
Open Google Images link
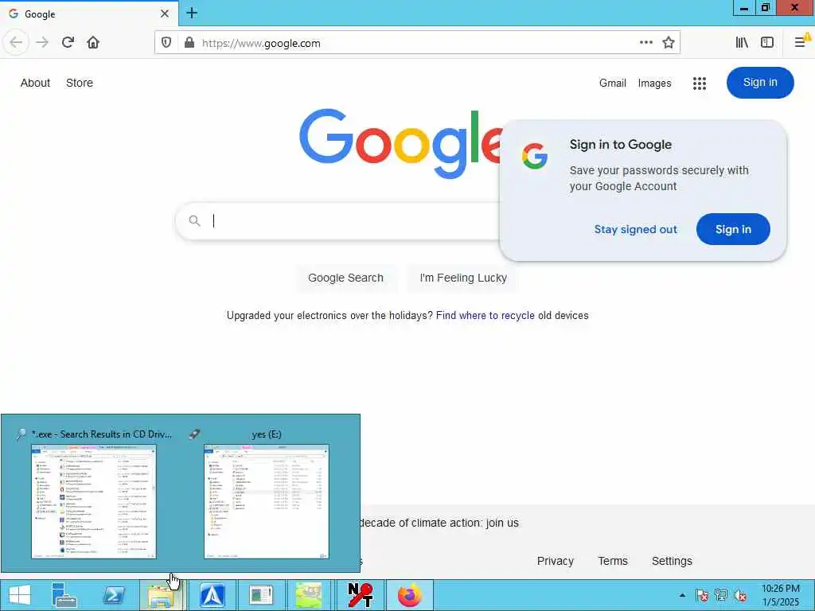[654, 83]
